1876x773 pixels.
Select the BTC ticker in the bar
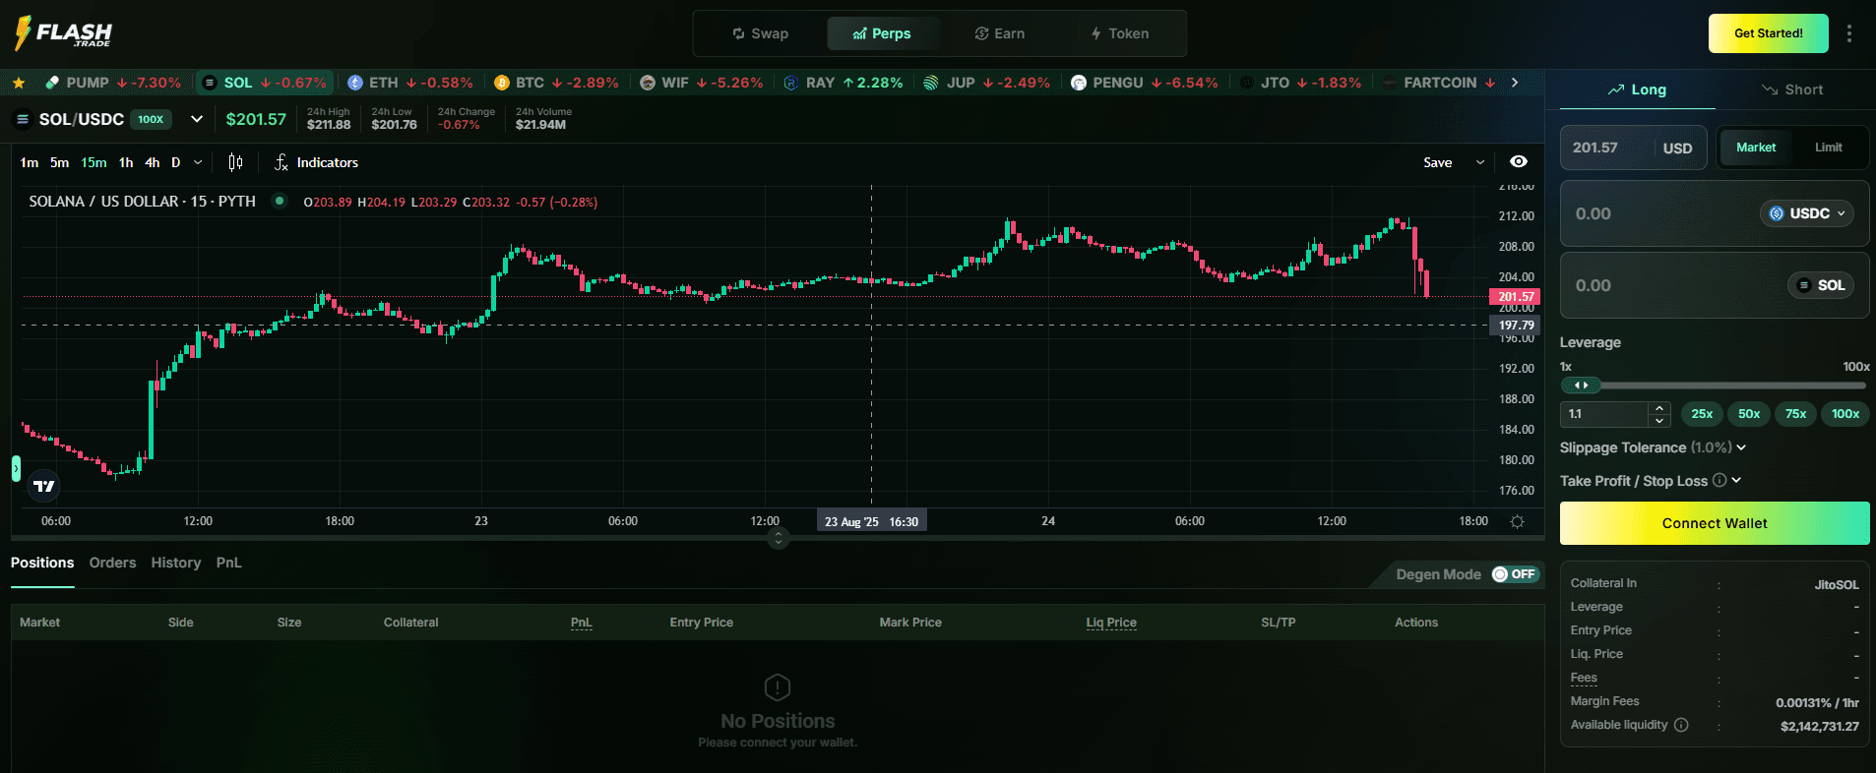[556, 83]
